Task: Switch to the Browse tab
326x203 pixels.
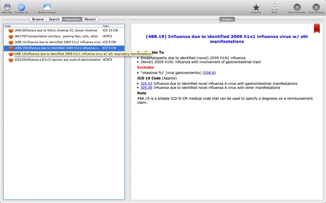Action: 38,19
